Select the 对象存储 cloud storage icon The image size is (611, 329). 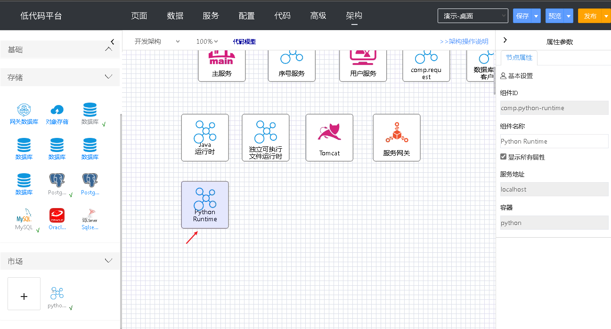point(57,110)
